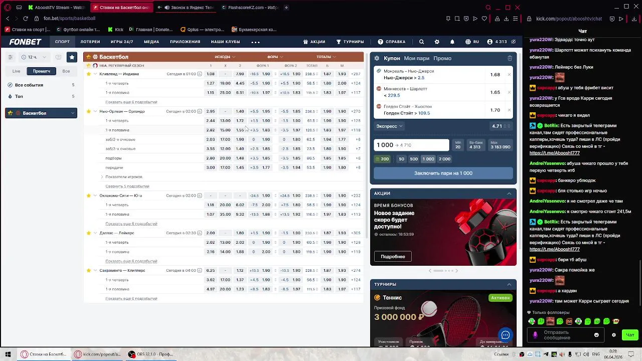Toggle favorite star for Кливленд — Индиана

pyautogui.click(x=89, y=74)
